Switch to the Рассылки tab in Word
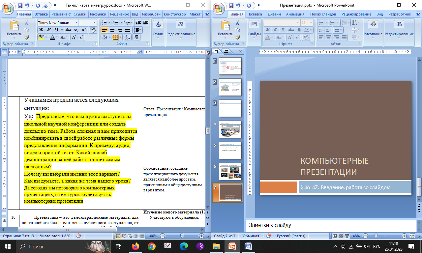This screenshot has height=253, width=422. pos(98,14)
